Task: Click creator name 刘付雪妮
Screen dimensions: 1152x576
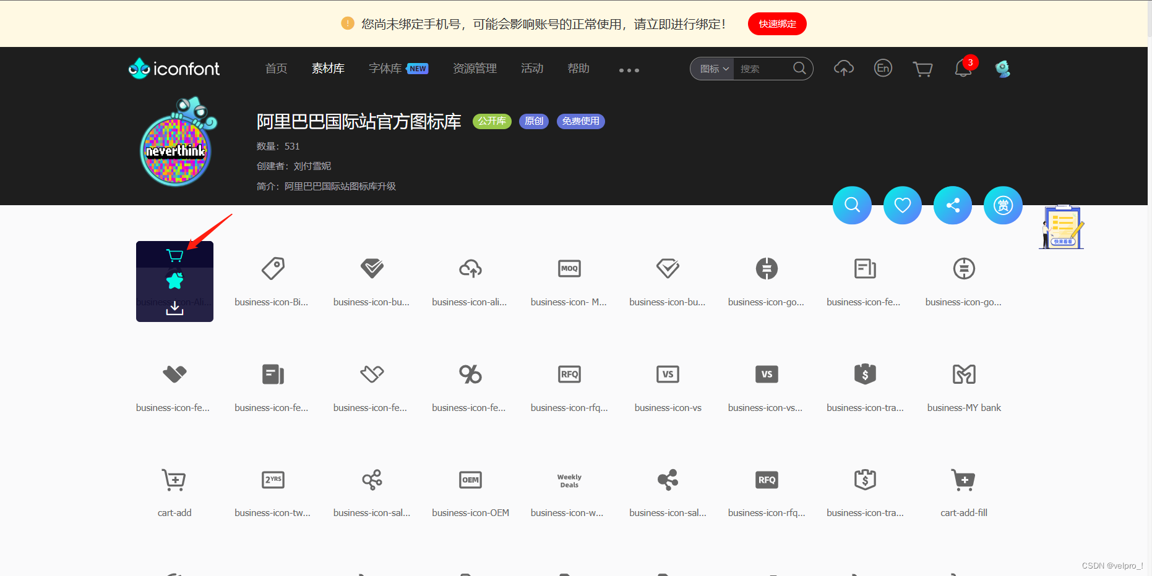Action: (312, 166)
